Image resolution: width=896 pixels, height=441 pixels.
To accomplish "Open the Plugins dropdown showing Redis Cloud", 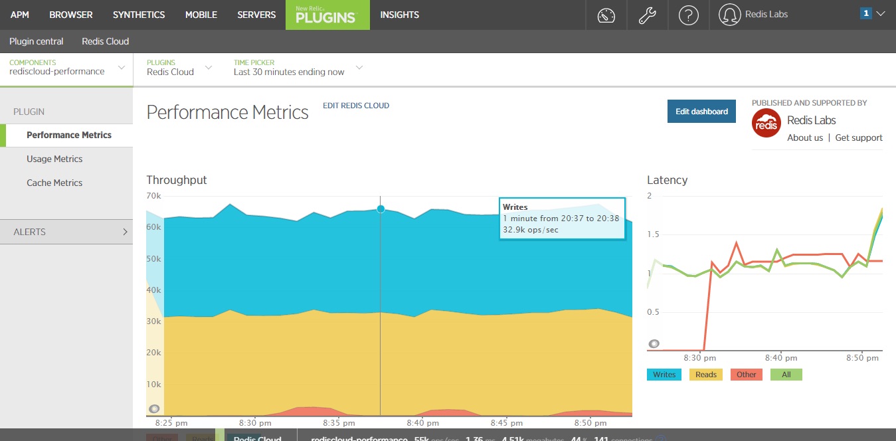I will click(179, 68).
